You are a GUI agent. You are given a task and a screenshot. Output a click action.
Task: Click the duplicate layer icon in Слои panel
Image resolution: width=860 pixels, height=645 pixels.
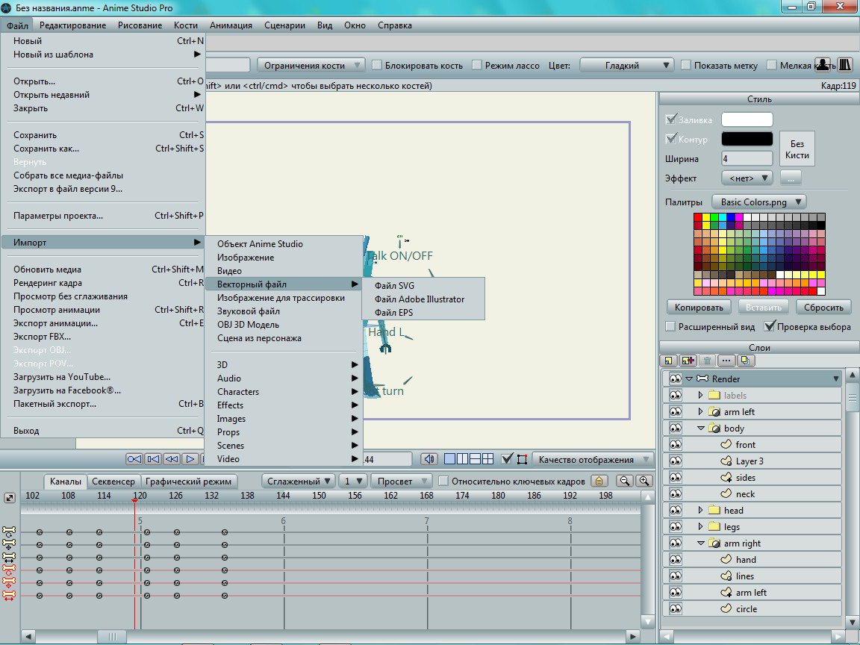click(745, 361)
